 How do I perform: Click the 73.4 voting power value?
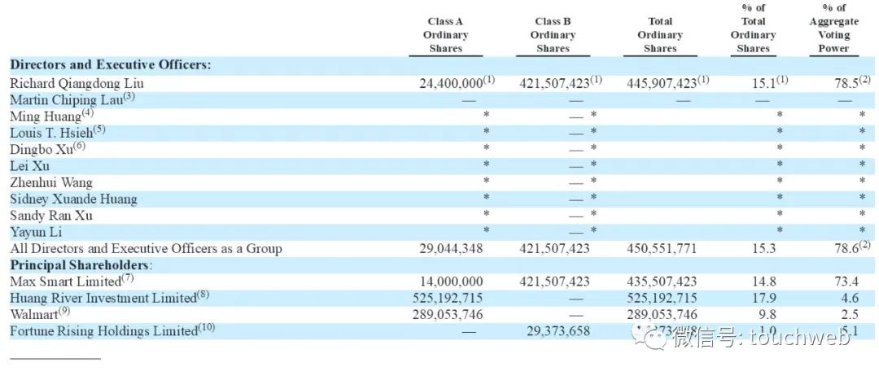tap(846, 282)
